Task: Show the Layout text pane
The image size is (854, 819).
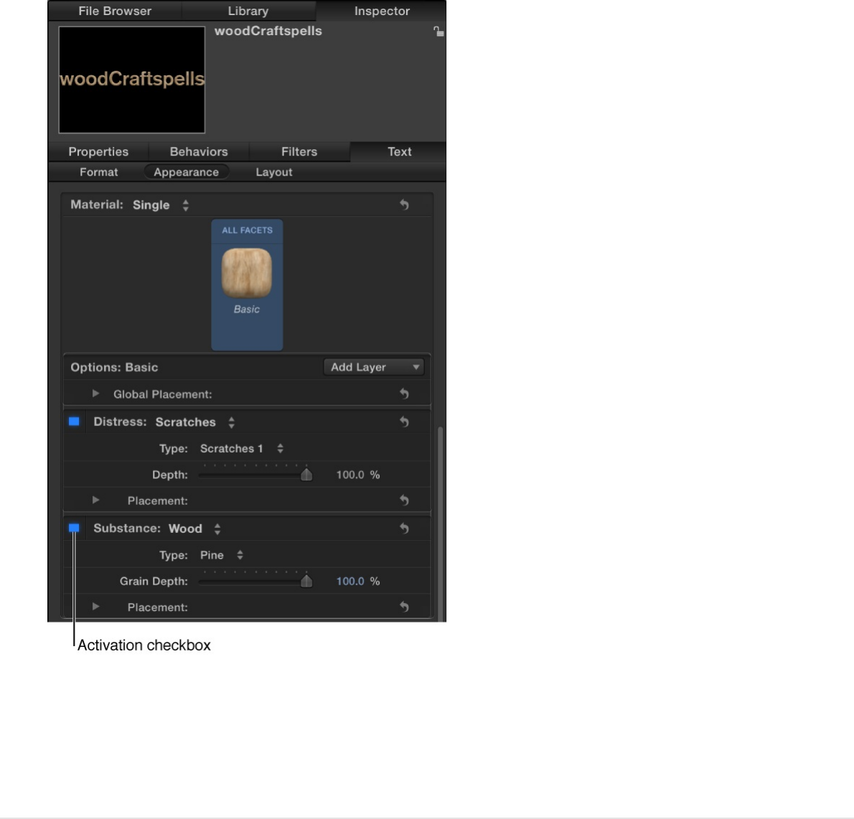Action: click(274, 172)
